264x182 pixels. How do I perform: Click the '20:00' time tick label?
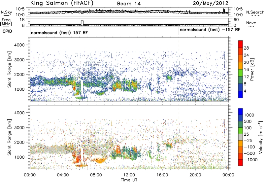[195, 175]
